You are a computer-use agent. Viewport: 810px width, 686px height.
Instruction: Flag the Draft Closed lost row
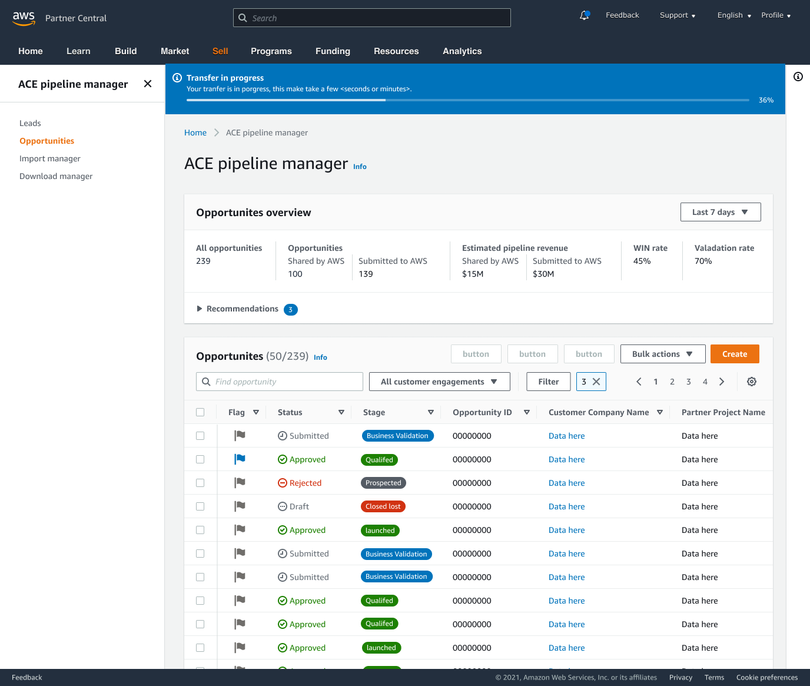pyautogui.click(x=240, y=506)
